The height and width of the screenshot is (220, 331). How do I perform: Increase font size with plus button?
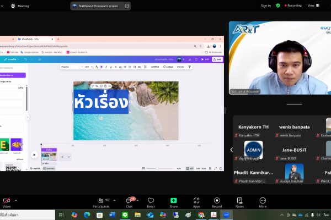pyautogui.click(x=92, y=67)
